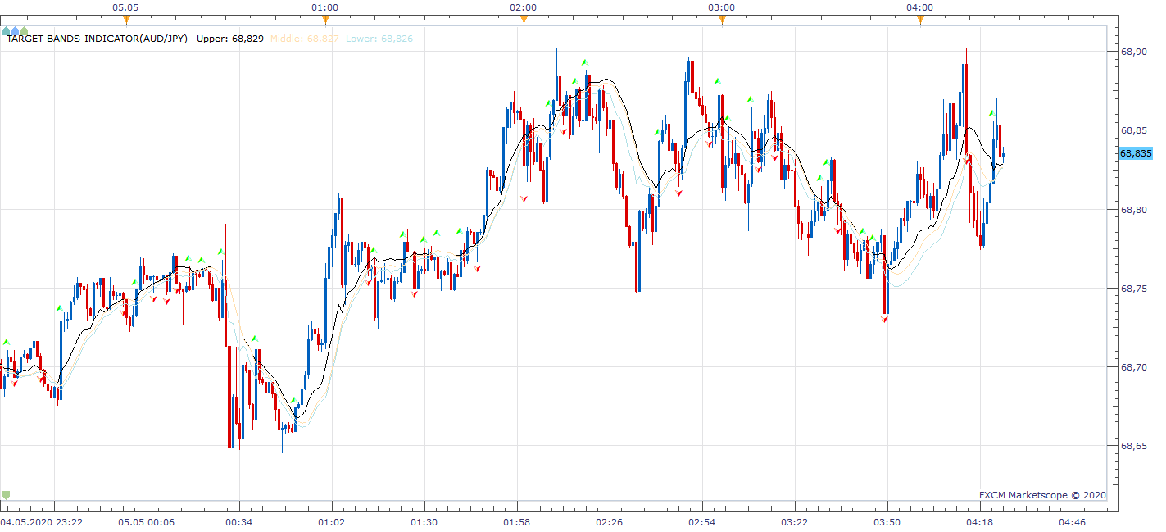Click the 68,90 price axis label
This screenshot has width=1166, height=532.
1132,52
